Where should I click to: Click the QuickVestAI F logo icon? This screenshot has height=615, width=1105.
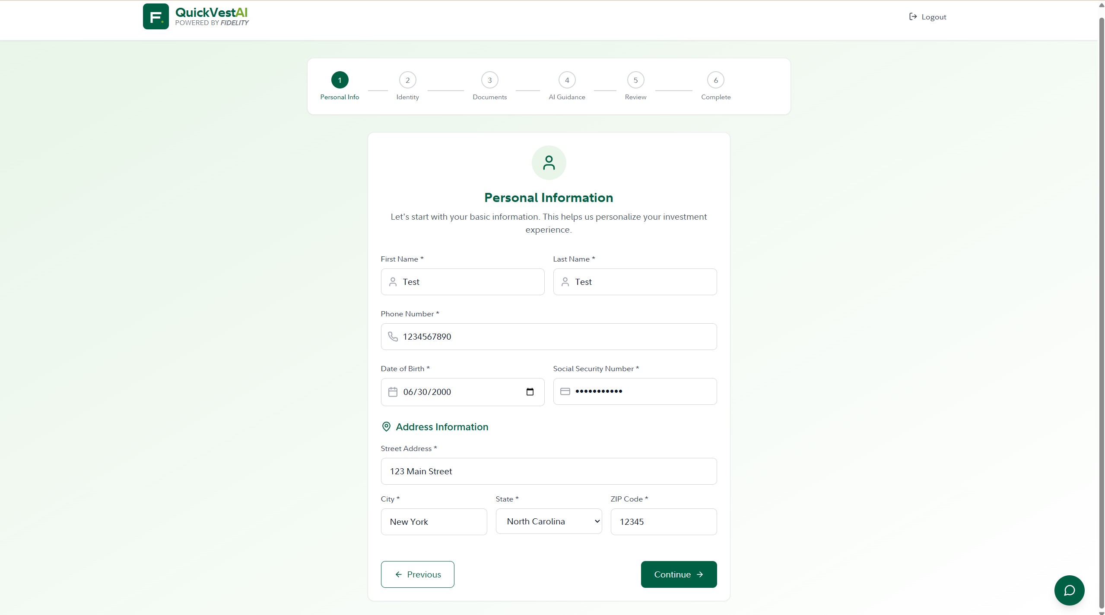point(156,17)
